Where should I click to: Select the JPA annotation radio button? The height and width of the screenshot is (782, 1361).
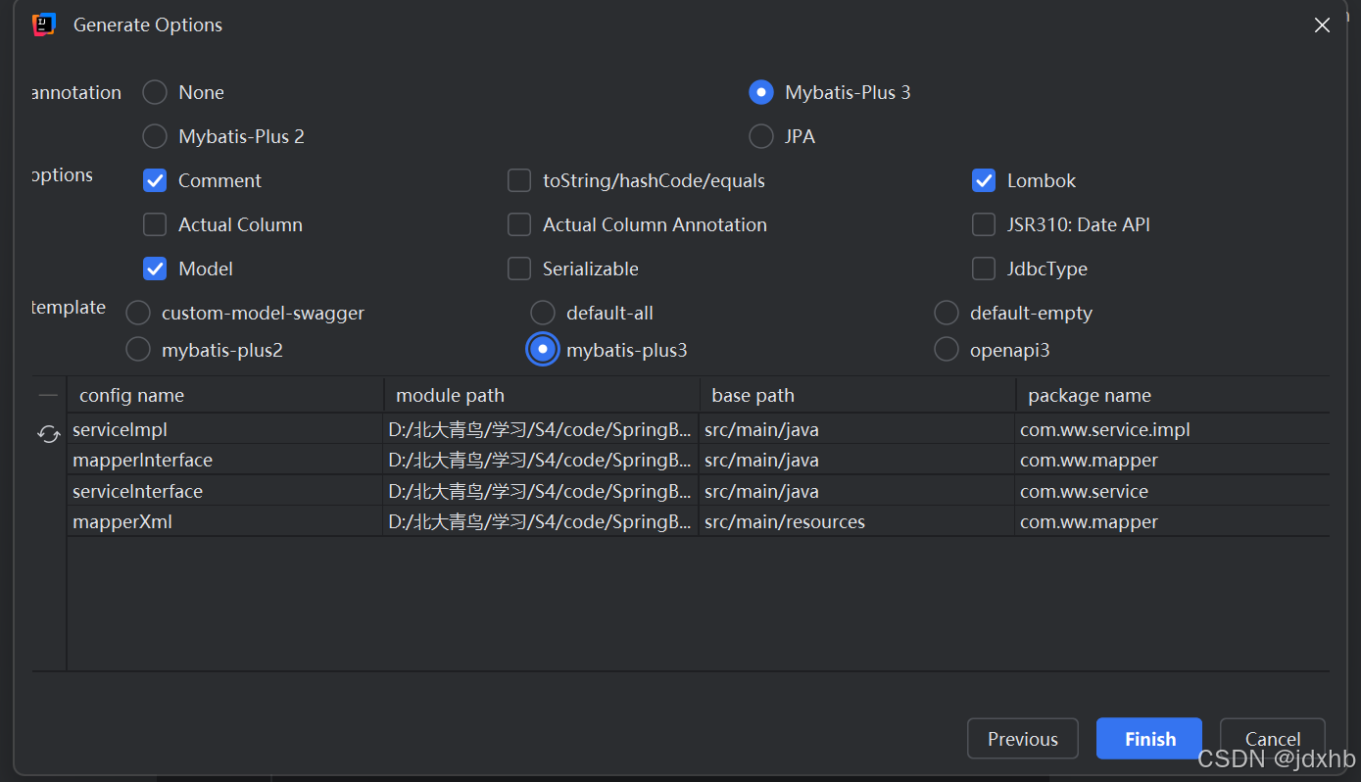761,136
